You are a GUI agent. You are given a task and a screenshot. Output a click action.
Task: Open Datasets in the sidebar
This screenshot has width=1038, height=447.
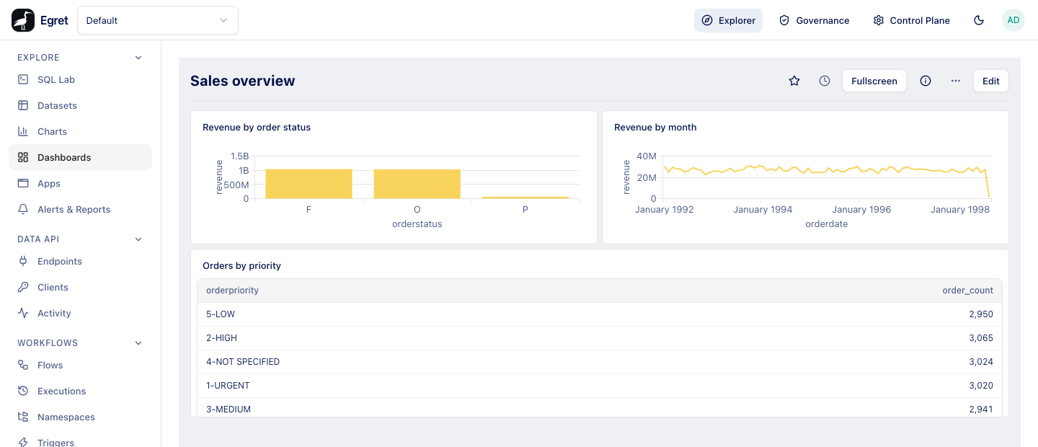(x=80, y=105)
